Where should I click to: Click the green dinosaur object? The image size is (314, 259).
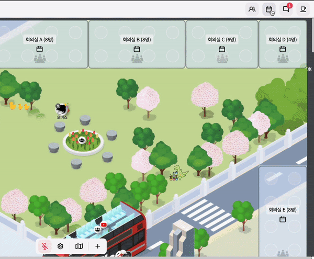[x=181, y=173]
